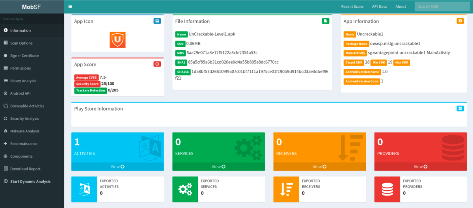473x208 pixels.
Task: Click the Information sidebar info icon
Action: click(x=6, y=30)
